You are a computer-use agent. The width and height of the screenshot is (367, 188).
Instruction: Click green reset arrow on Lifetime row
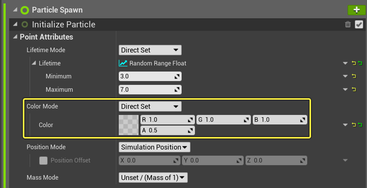coord(360,63)
